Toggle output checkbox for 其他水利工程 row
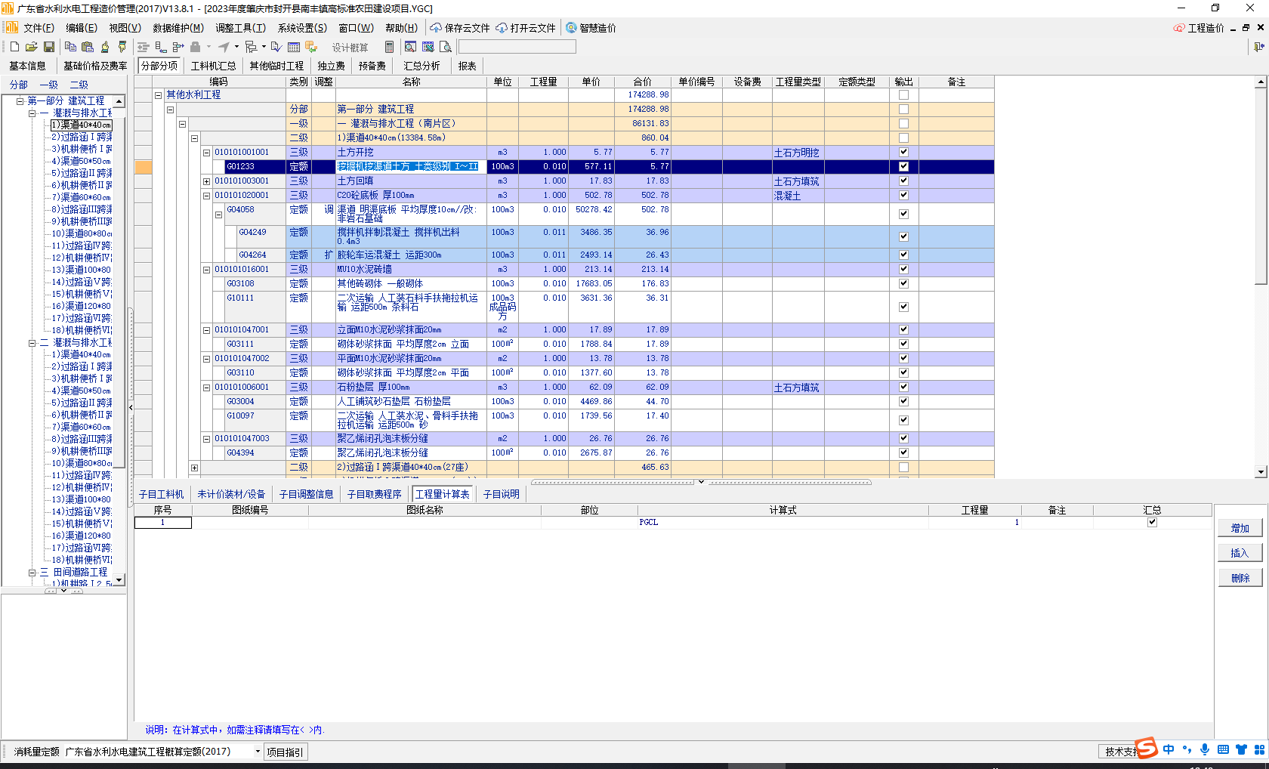 pos(903,94)
